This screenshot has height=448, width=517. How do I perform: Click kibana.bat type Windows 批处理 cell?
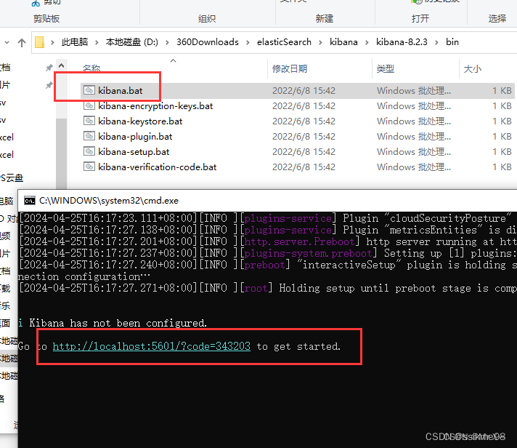tap(414, 90)
